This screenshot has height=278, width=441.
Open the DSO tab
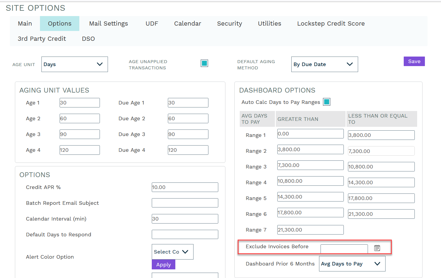pyautogui.click(x=88, y=39)
